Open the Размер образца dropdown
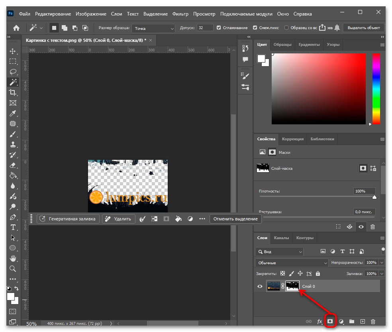Image resolution: width=392 pixels, height=332 pixels. point(153,28)
